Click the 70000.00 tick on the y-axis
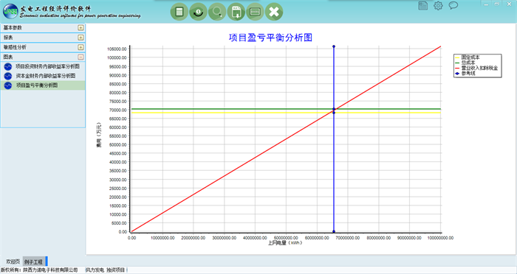 point(117,110)
